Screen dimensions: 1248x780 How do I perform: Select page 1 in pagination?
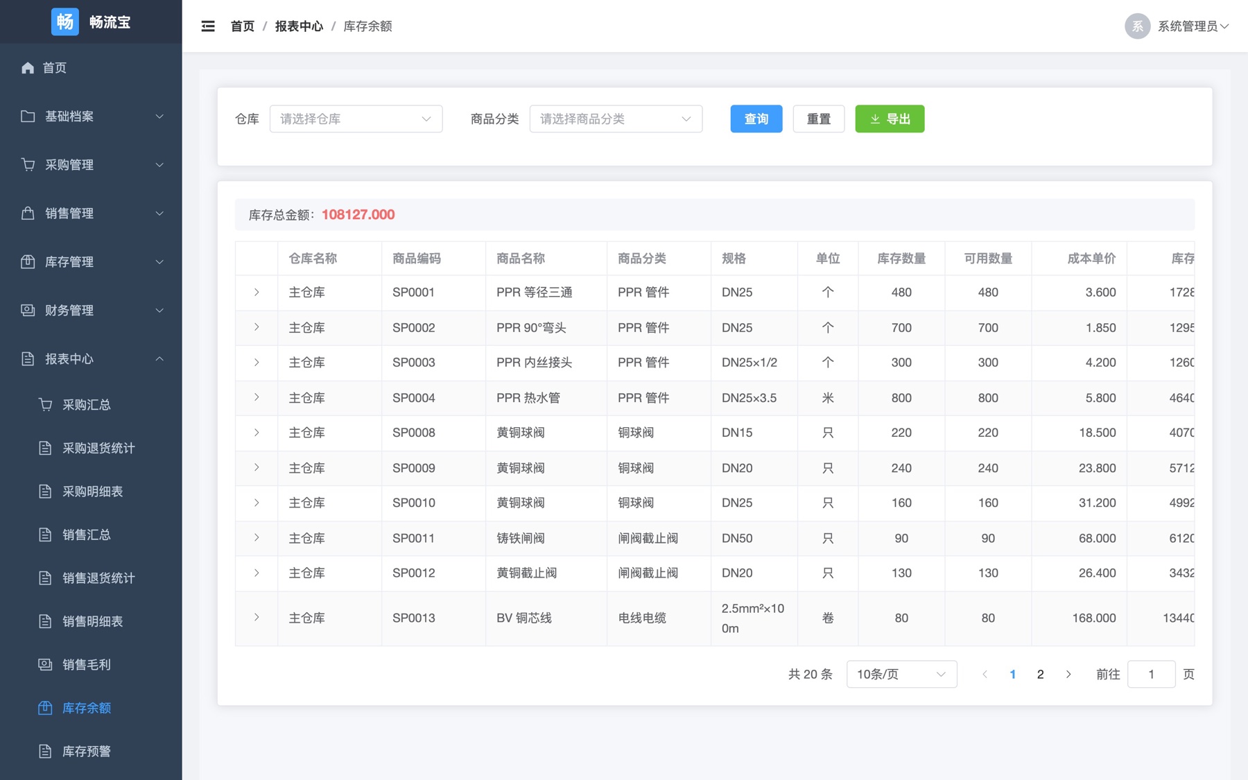[1012, 674]
